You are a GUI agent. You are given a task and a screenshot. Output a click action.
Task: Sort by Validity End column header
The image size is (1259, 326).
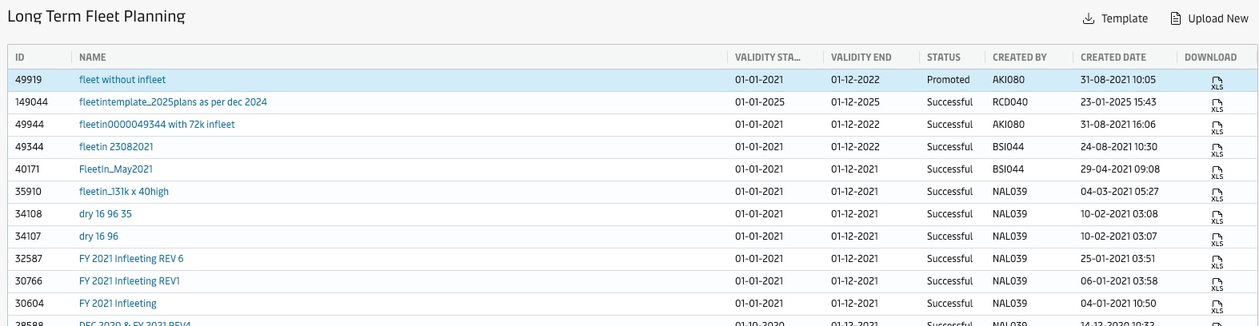861,58
